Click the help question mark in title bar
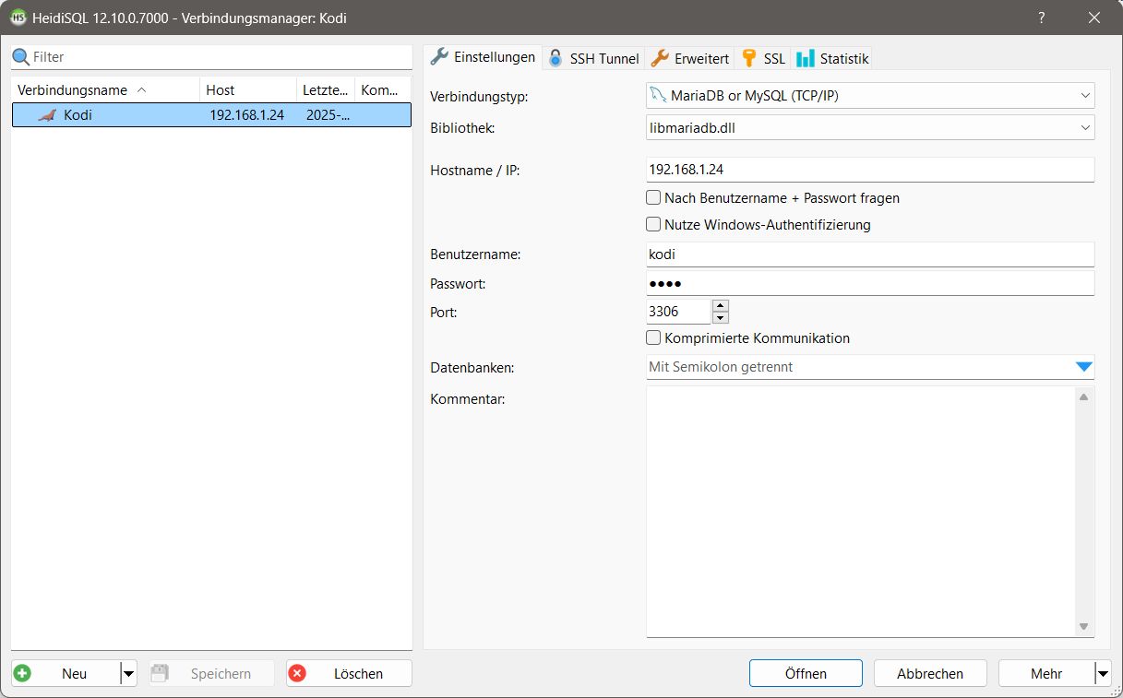This screenshot has width=1123, height=698. tap(1042, 18)
